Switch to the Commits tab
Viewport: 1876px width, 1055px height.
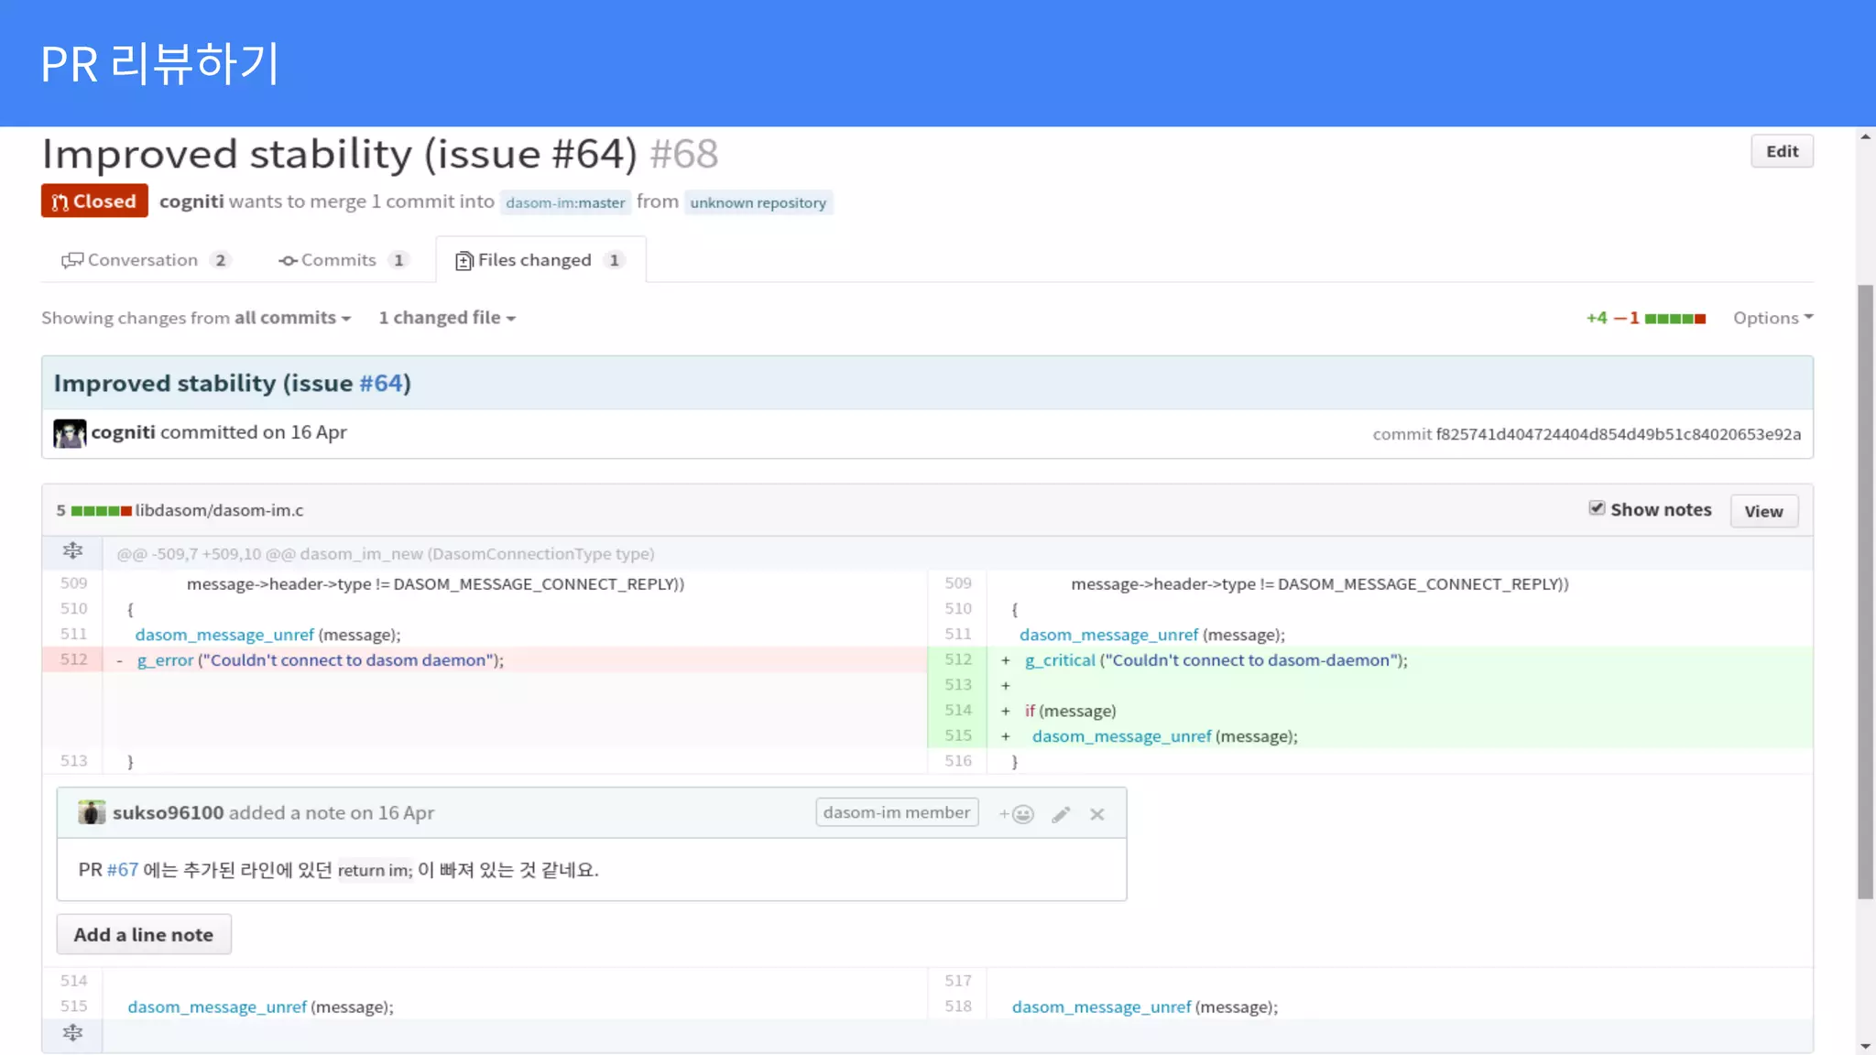point(342,260)
